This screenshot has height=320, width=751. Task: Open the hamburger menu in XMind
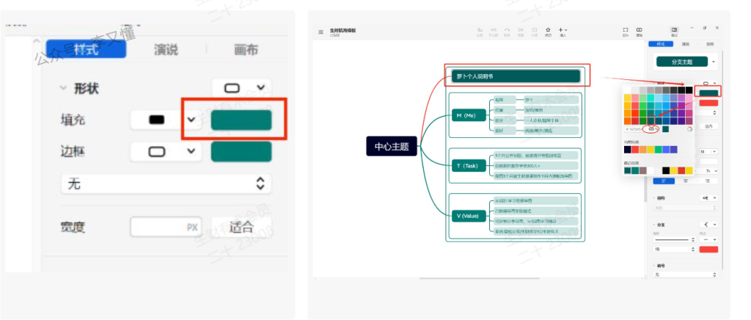(320, 32)
